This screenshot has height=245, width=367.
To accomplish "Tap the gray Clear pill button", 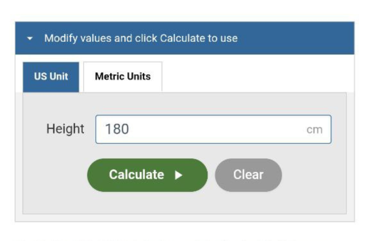I will point(249,175).
